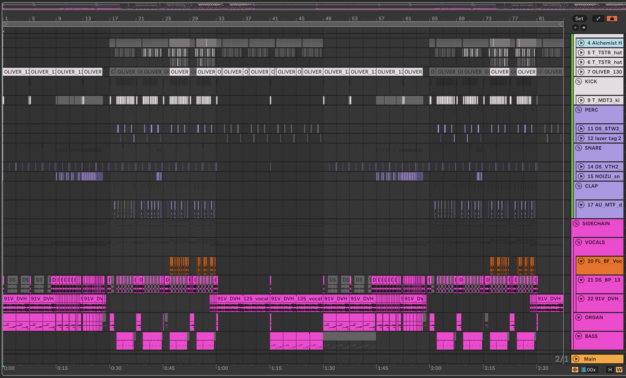Unfold the 7 OLIVER_130 track
The width and height of the screenshot is (626, 378).
581,72
